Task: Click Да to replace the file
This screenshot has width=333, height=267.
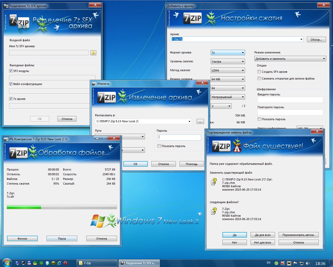Action: (x=235, y=235)
